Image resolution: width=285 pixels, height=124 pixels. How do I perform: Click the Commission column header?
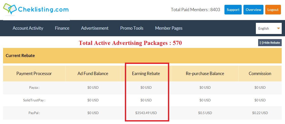click(260, 74)
